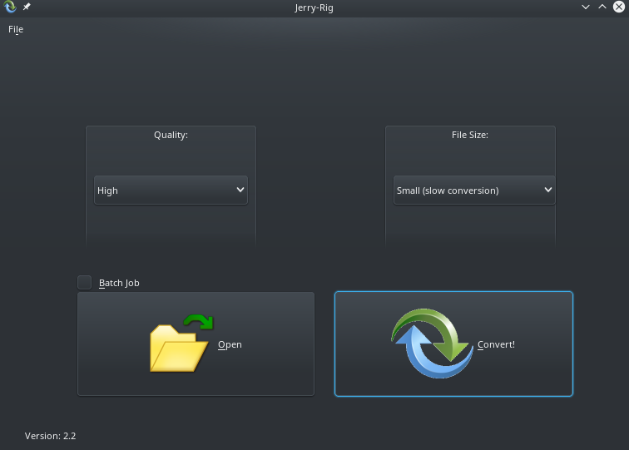Maximize the Jerry-Rig window
Screen dimensions: 629x450
(x=602, y=7)
